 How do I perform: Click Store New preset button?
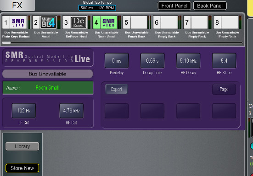click(x=22, y=168)
